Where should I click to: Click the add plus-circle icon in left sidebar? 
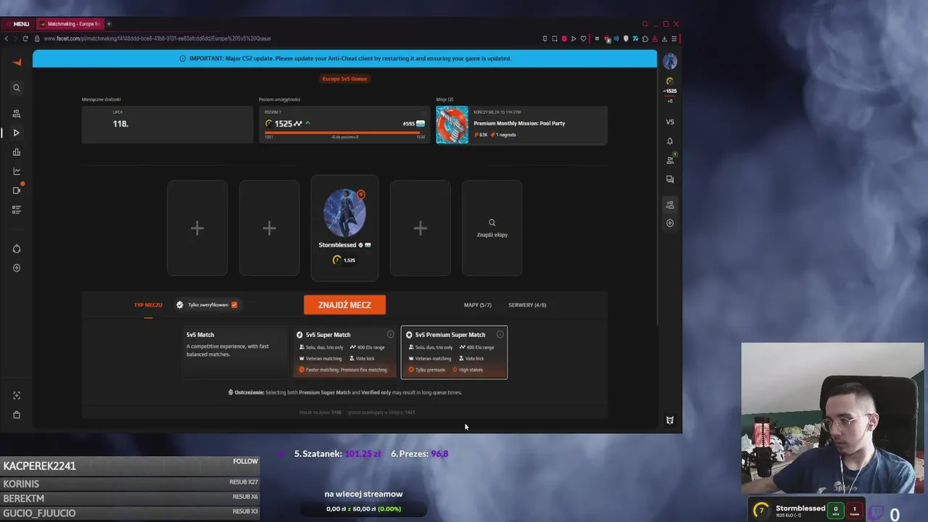pyautogui.click(x=17, y=268)
